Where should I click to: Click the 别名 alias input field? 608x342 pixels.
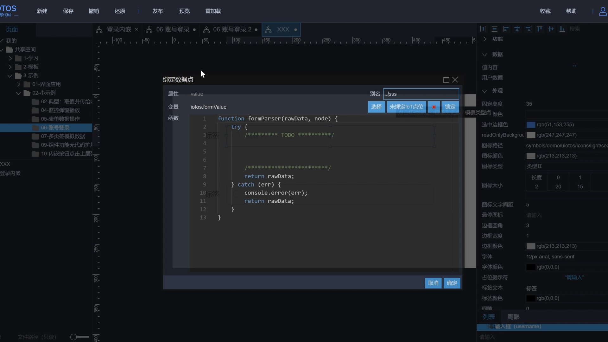coord(421,94)
